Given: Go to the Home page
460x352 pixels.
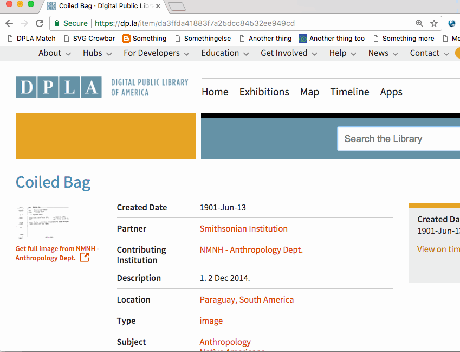Looking at the screenshot, I should [215, 92].
